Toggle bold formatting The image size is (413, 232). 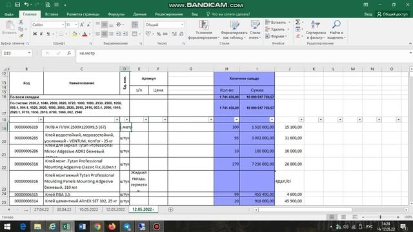coord(35,34)
